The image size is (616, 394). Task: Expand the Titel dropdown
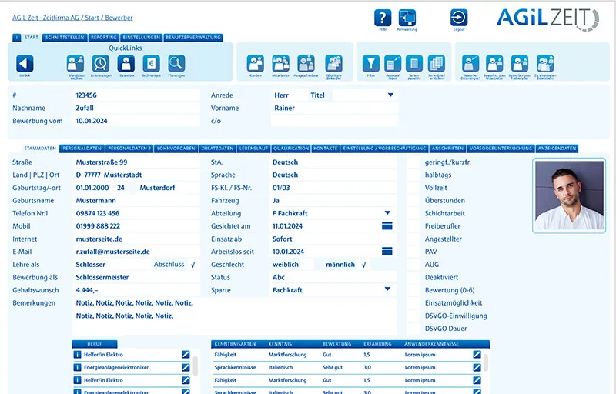pos(390,95)
